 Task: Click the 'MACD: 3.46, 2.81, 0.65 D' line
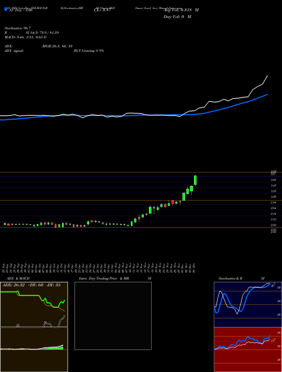[25, 37]
